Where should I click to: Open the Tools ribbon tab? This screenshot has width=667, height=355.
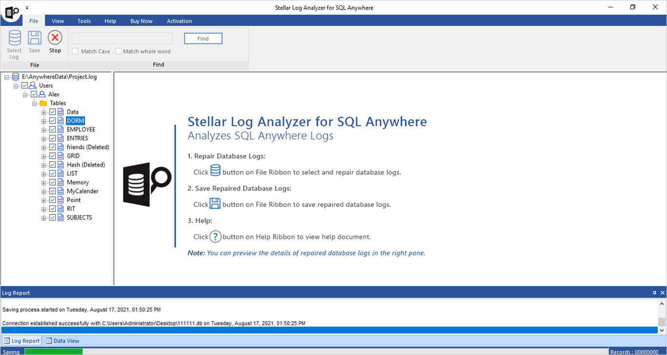[84, 21]
